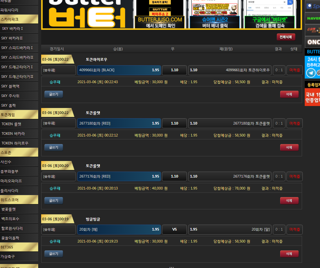
Task: Click the 4099661회차 [BLACK] selection cell
Action: [119, 70]
